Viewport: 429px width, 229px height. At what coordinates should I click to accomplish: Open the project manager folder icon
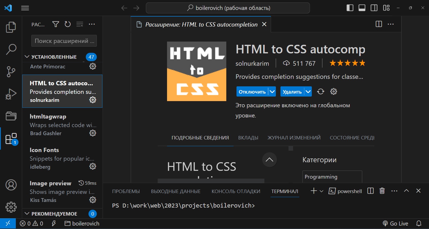click(x=11, y=116)
